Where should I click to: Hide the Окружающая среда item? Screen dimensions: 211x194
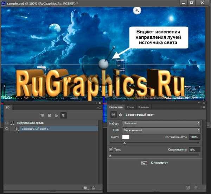(x=7, y=123)
